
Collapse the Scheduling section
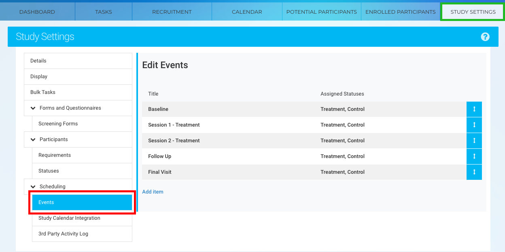pos(33,187)
